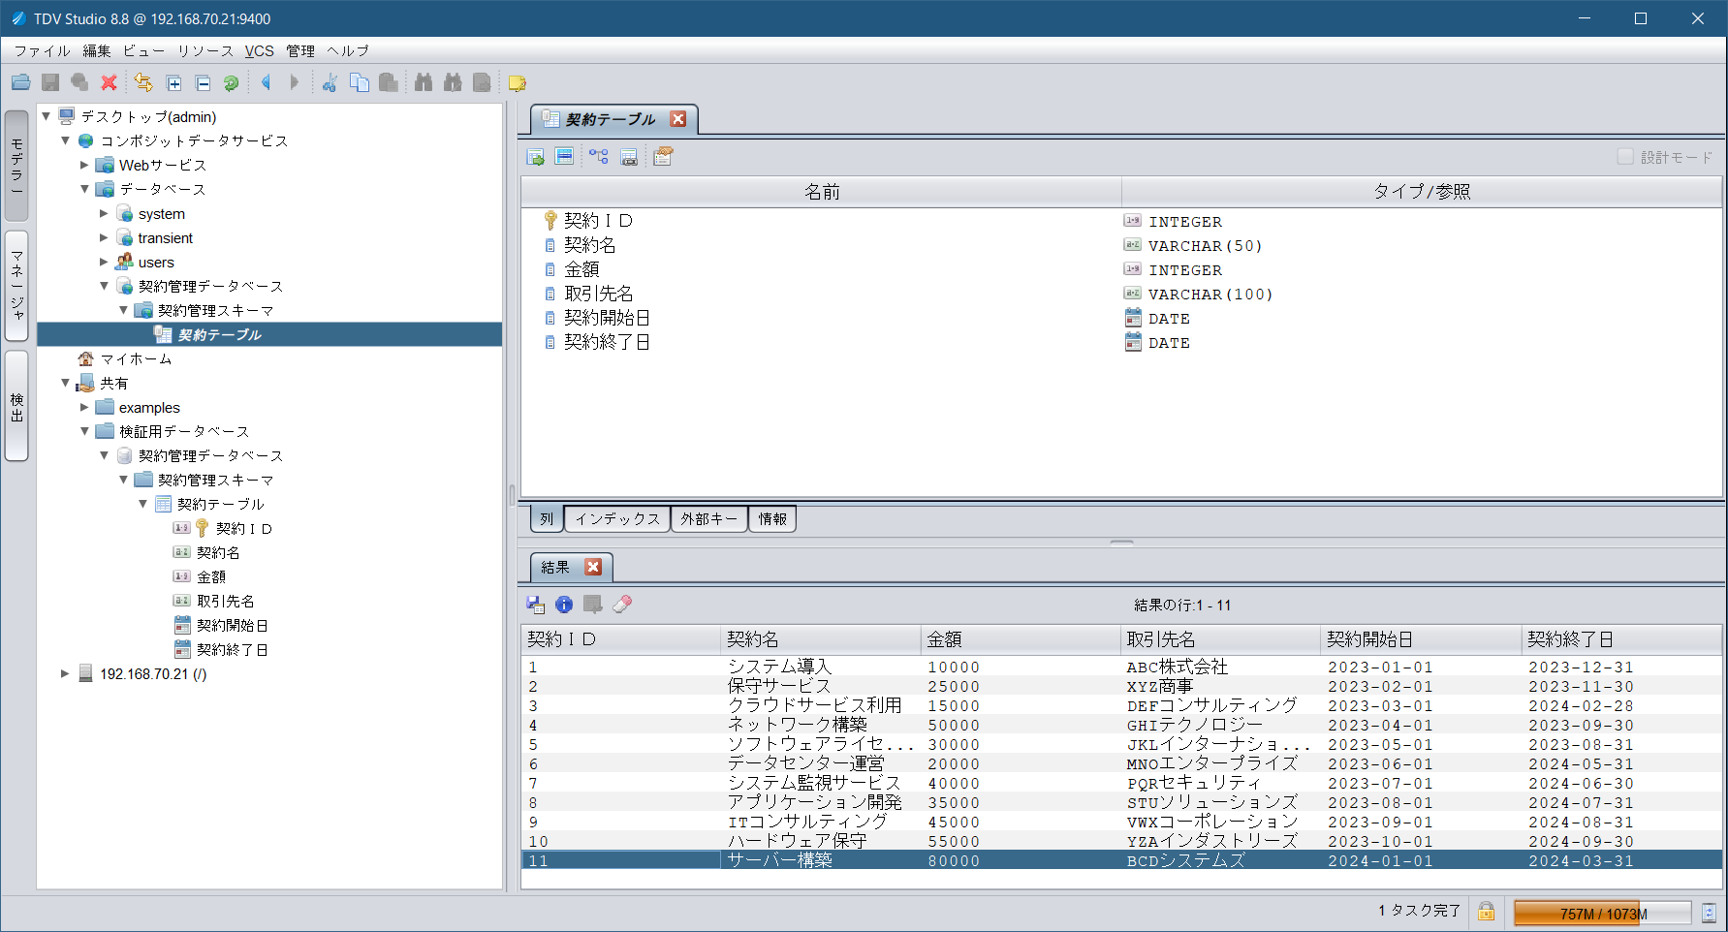Expand the examples folder
Image resolution: width=1728 pixels, height=932 pixels.
(x=84, y=407)
